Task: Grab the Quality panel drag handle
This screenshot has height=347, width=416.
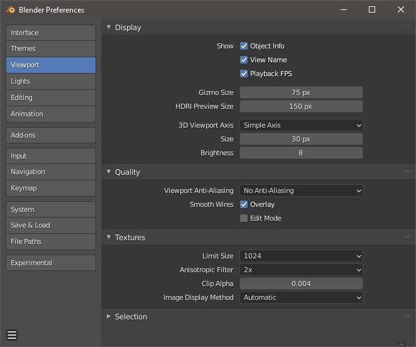Action: [x=407, y=172]
